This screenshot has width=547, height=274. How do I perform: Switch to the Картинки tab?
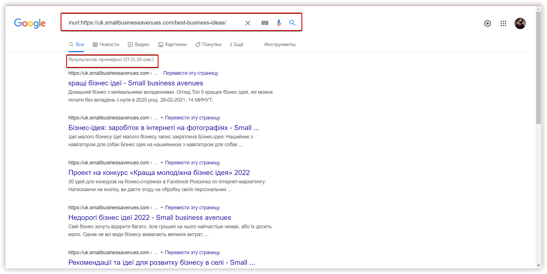[172, 44]
